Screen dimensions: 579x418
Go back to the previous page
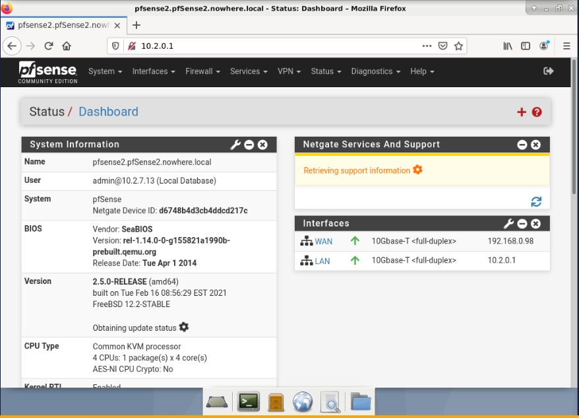(12, 46)
